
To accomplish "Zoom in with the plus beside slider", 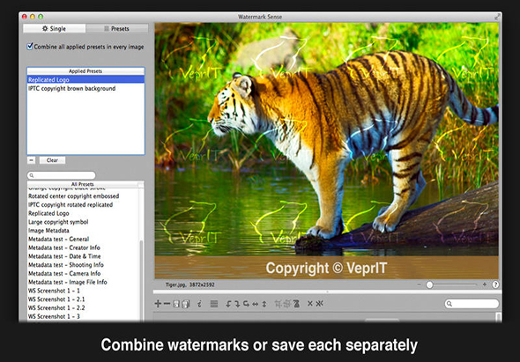I will click(485, 284).
